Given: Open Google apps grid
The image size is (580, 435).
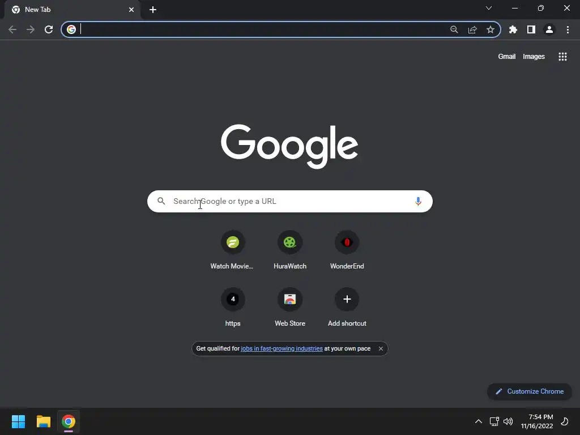Looking at the screenshot, I should pyautogui.click(x=562, y=57).
